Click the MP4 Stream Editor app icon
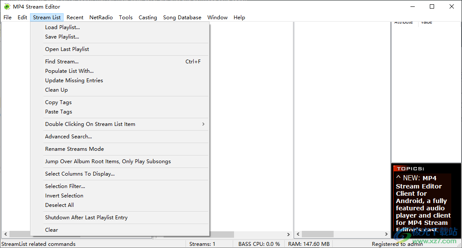The height and width of the screenshot is (248, 462). click(7, 6)
